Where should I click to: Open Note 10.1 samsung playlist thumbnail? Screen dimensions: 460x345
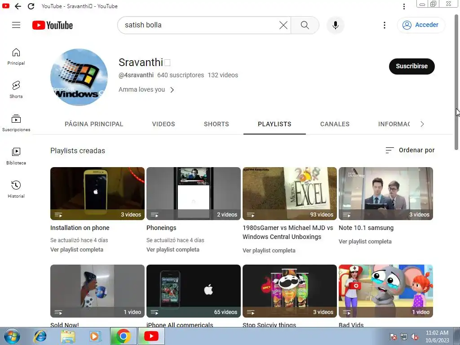click(x=386, y=193)
